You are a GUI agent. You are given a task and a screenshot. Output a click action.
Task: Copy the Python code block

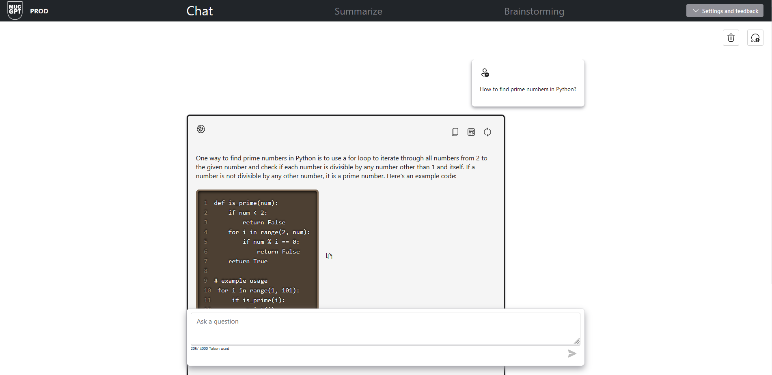[329, 256]
